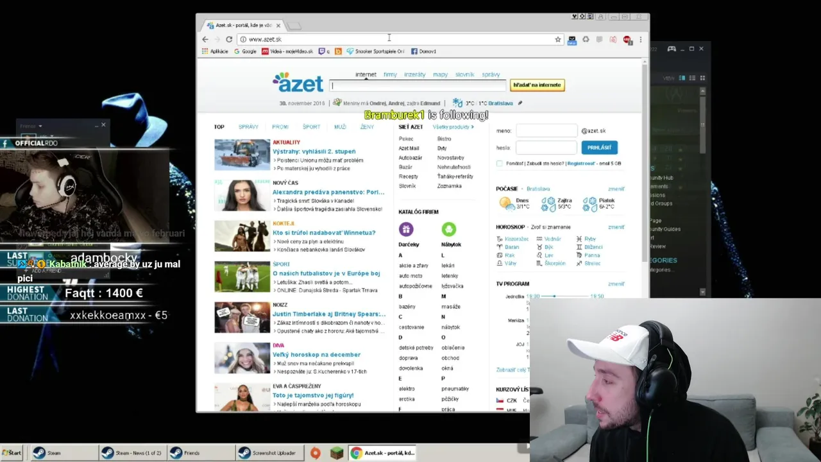Viewport: 821px width, 462px height.
Task: Open the Pokec link
Action: (x=406, y=139)
